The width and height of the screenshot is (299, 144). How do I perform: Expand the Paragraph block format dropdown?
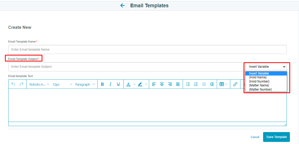85,85
